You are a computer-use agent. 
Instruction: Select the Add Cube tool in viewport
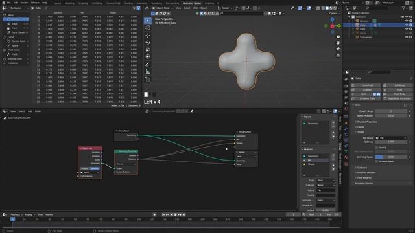(x=148, y=79)
